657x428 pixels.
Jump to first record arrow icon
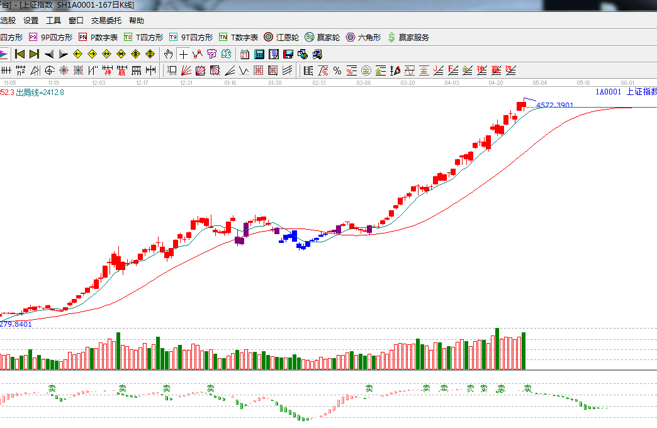[20, 53]
